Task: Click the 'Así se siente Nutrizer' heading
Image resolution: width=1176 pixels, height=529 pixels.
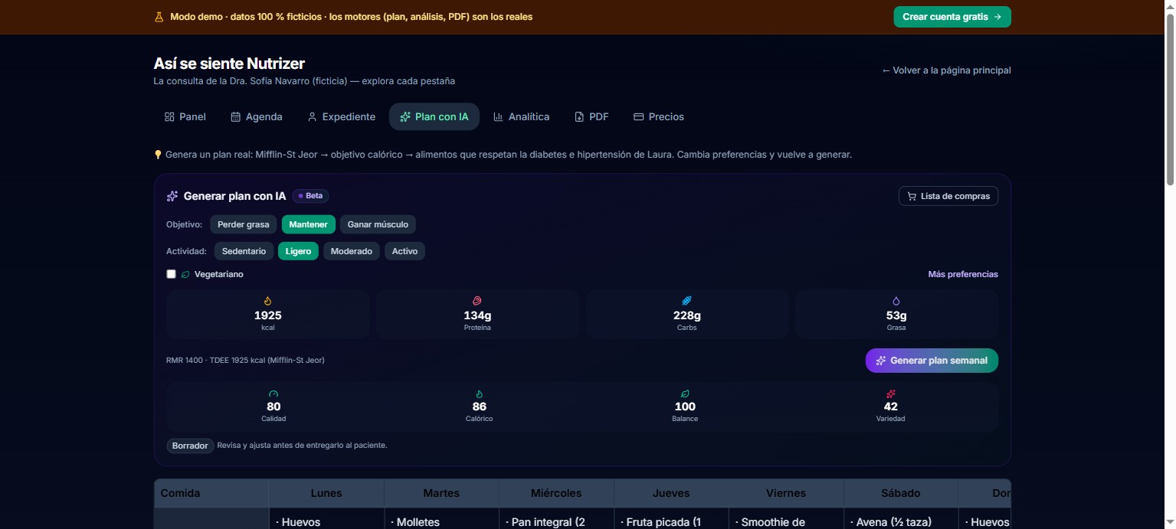Action: pos(229,64)
